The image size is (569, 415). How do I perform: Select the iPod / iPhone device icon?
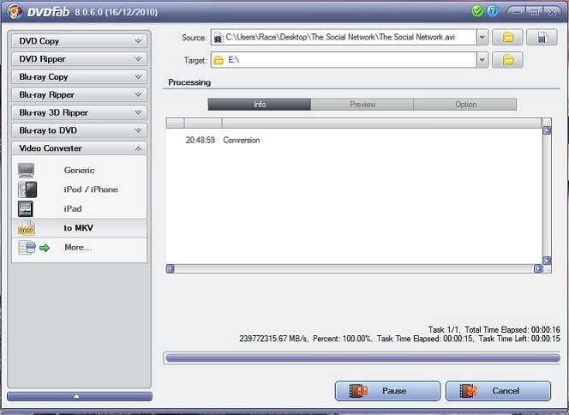coord(27,189)
